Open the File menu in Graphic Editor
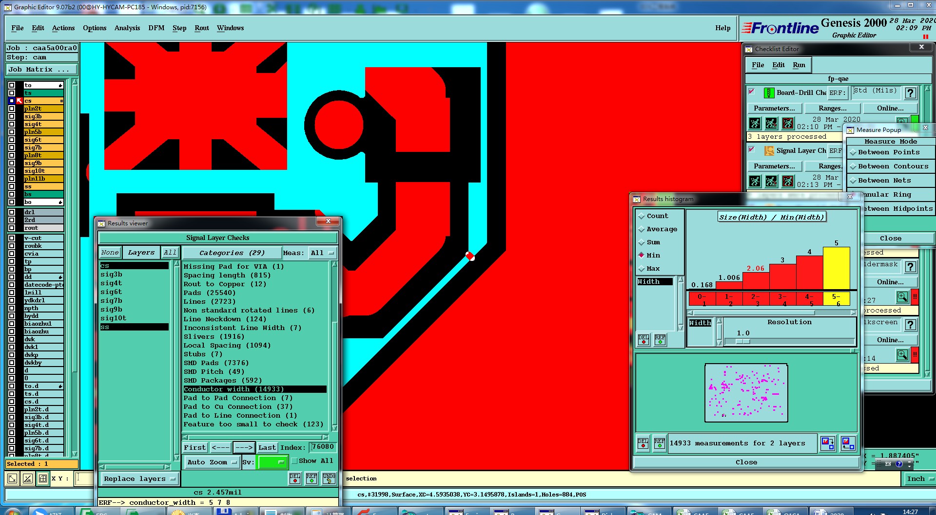Viewport: 936px width, 515px height. tap(17, 28)
